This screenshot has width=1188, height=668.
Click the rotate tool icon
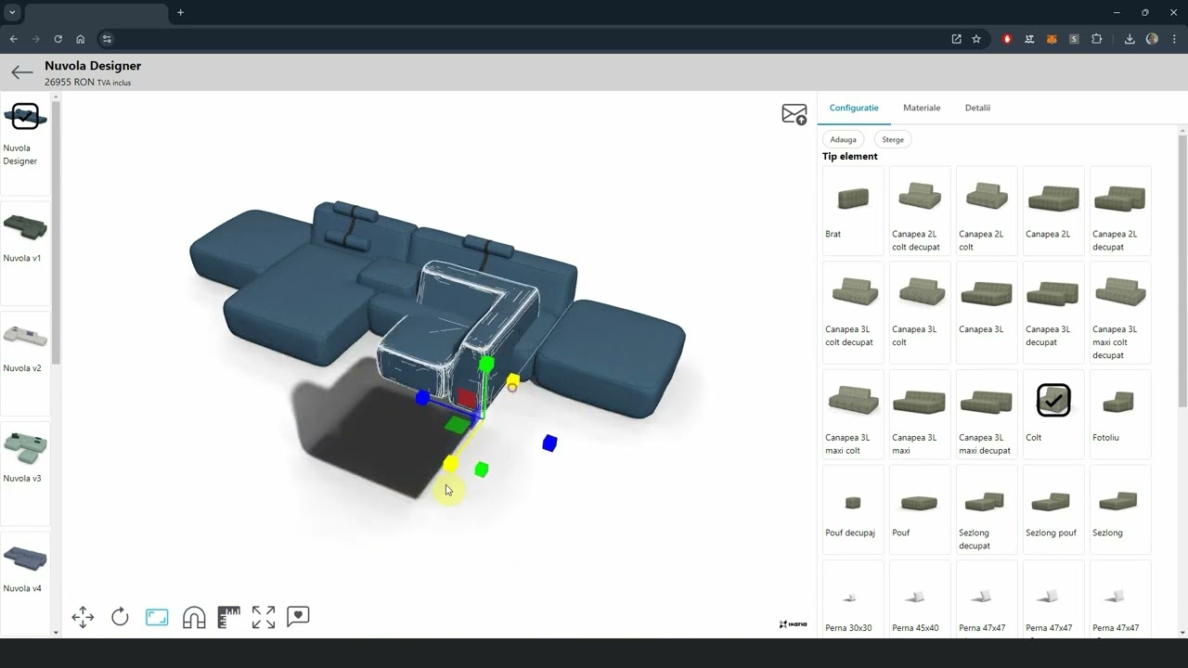click(x=120, y=617)
